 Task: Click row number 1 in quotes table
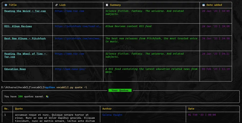[5, 115]
